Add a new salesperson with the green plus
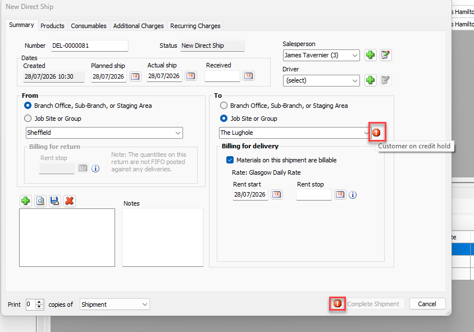The width and height of the screenshot is (474, 332). tap(370, 55)
